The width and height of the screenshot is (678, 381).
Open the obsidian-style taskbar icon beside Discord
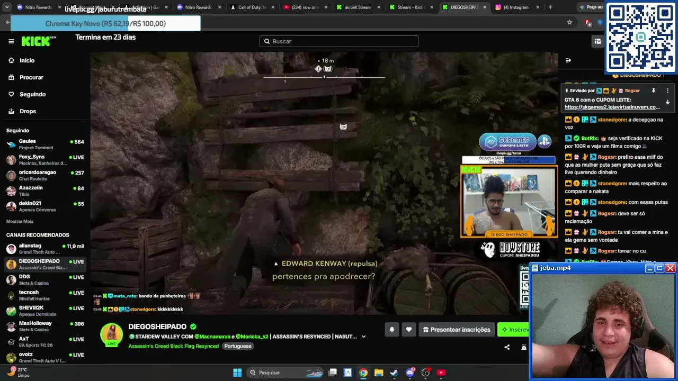pyautogui.click(x=425, y=373)
